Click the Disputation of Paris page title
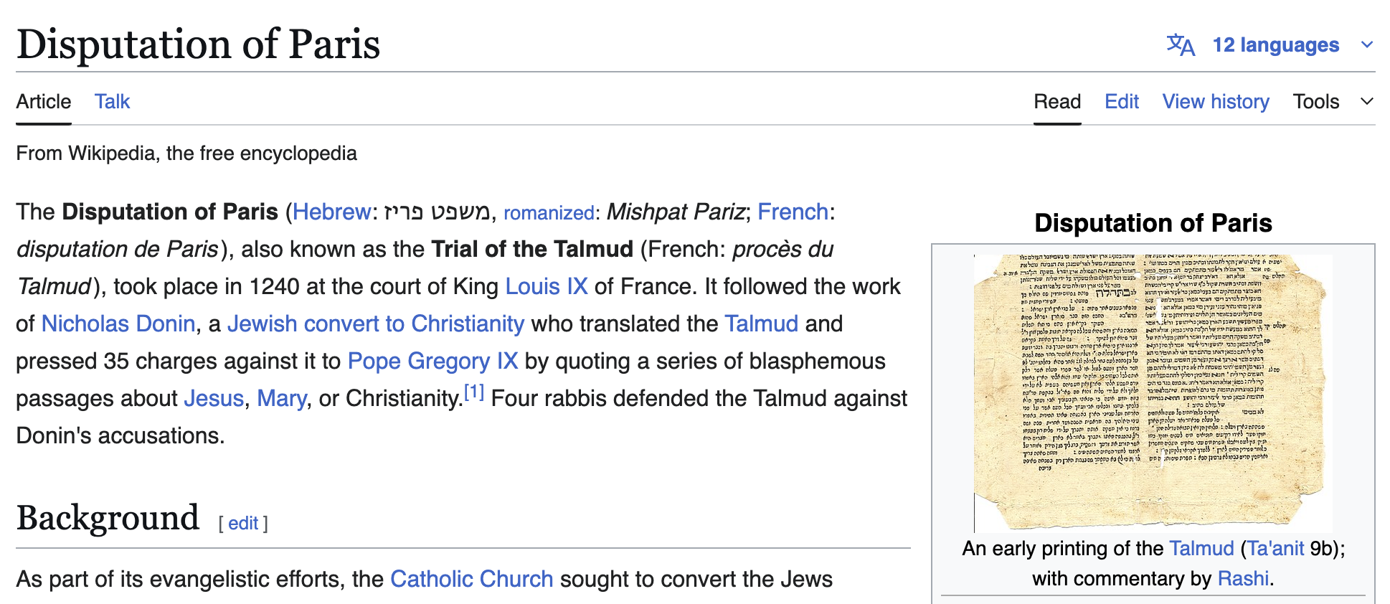 (x=198, y=44)
